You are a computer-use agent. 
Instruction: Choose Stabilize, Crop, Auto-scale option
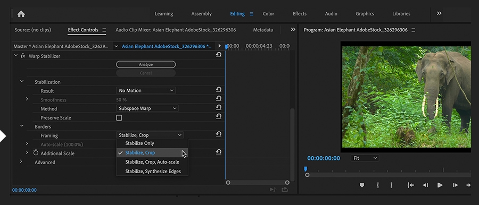152,162
